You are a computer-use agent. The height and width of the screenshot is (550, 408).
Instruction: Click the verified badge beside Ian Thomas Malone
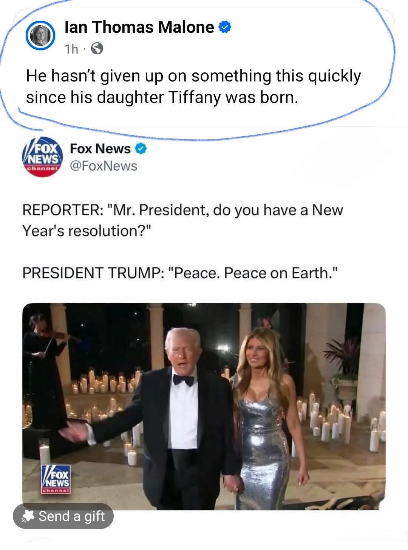[225, 27]
